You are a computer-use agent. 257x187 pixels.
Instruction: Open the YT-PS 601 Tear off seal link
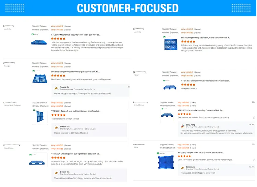pos(75,111)
